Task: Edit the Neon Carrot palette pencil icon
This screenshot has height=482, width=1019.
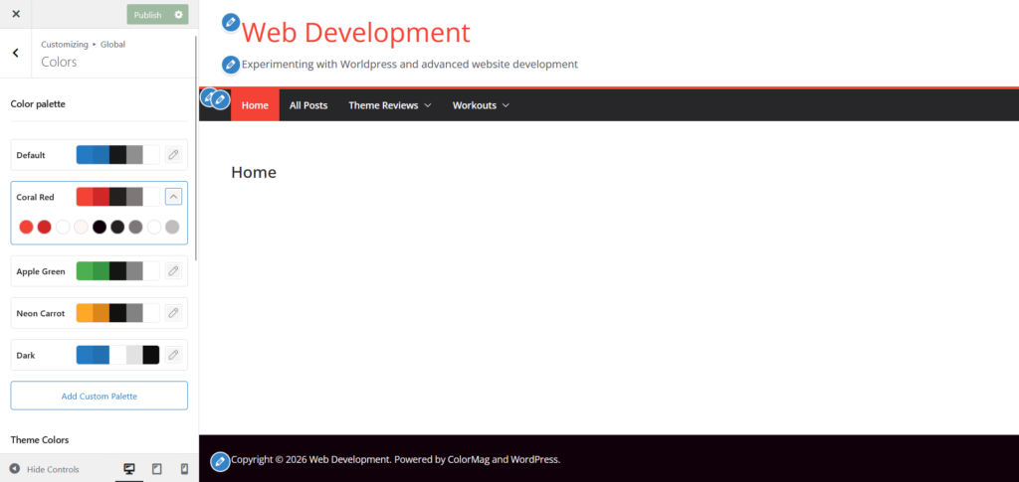Action: [x=173, y=313]
